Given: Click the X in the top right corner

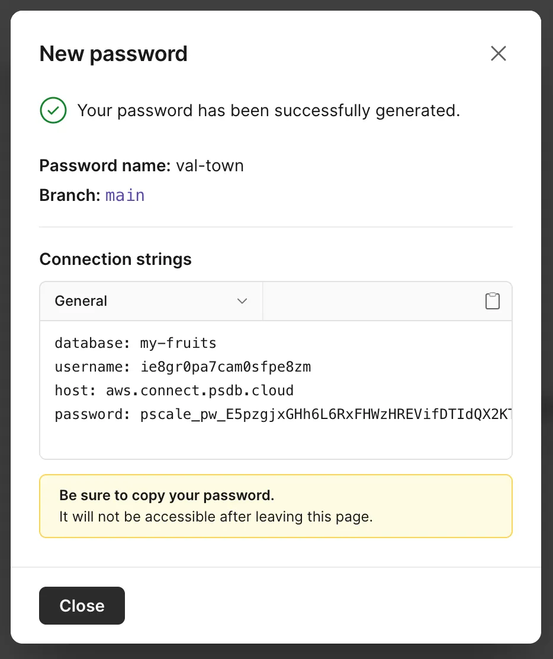Looking at the screenshot, I should 498,53.
